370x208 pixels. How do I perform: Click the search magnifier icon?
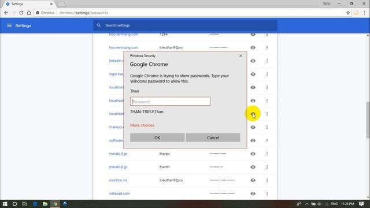click(99, 25)
